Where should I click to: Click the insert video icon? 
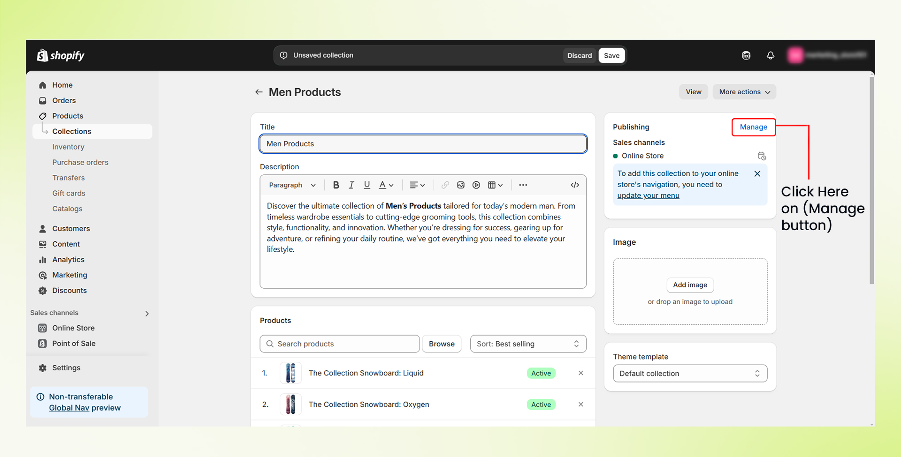click(476, 185)
